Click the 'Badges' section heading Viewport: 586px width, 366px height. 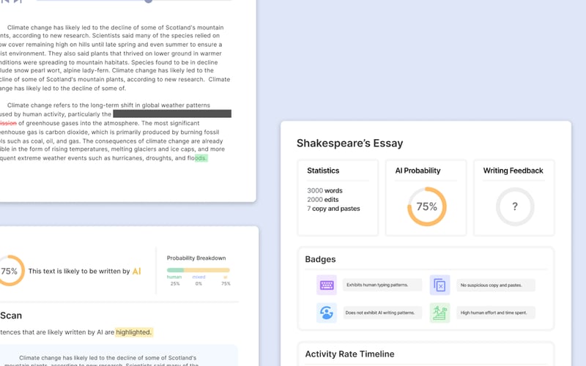pyautogui.click(x=320, y=259)
